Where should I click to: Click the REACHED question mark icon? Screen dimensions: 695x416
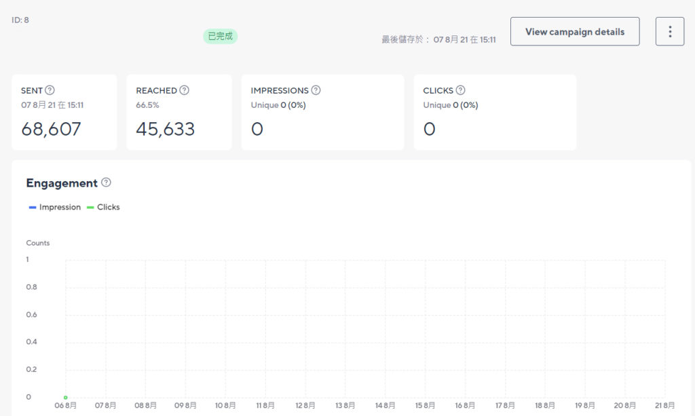tap(184, 90)
